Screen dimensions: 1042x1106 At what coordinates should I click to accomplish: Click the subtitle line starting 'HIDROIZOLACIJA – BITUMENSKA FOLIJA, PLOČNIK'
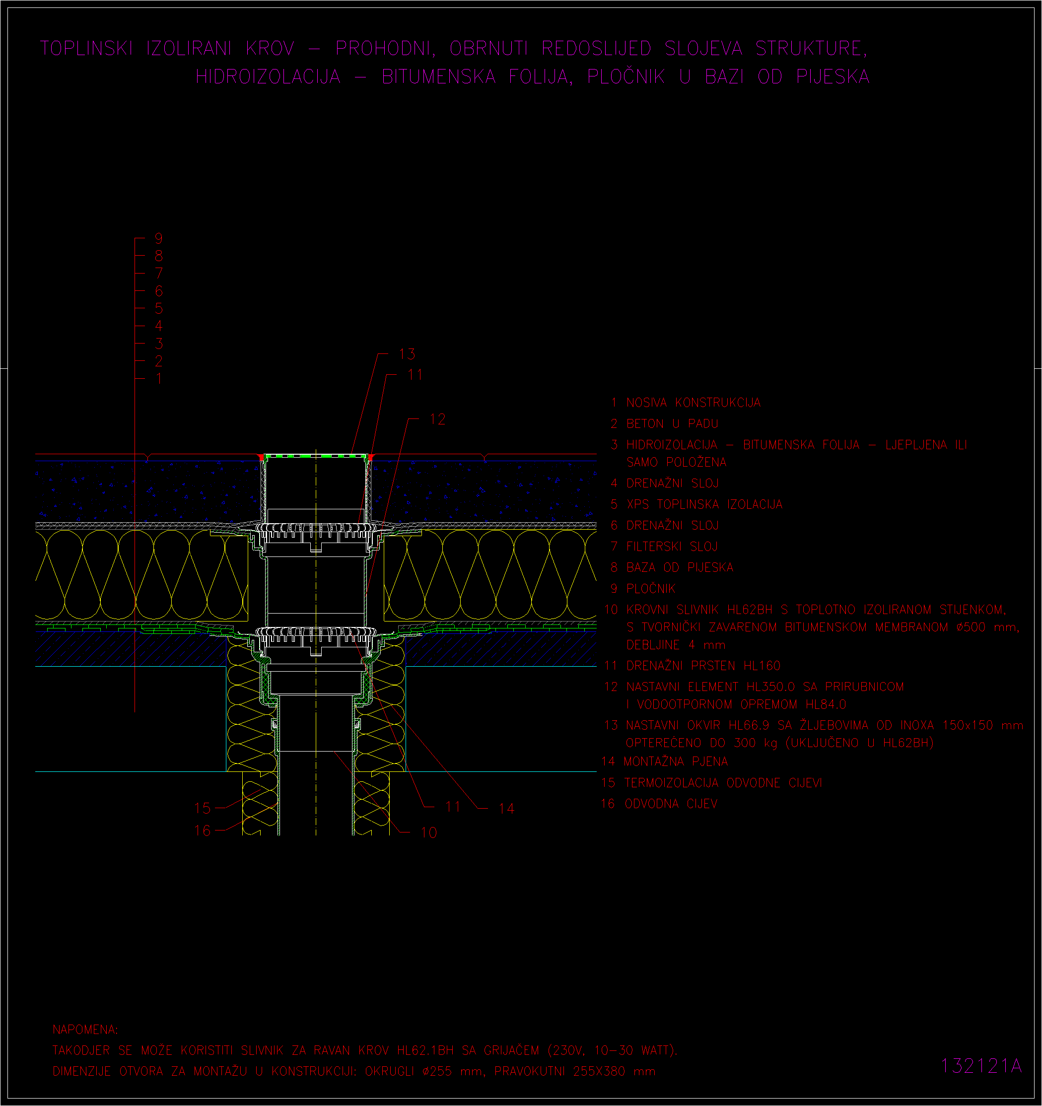(532, 76)
